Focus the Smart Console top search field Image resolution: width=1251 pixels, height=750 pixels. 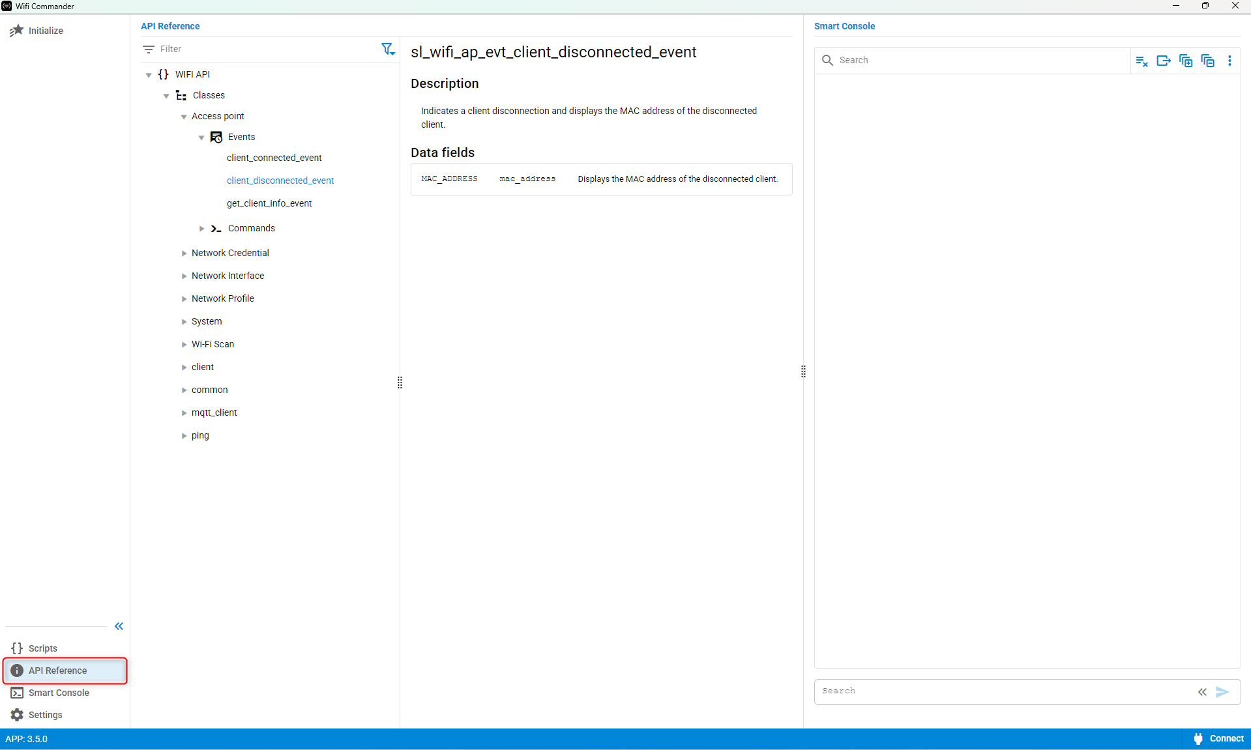pyautogui.click(x=981, y=60)
